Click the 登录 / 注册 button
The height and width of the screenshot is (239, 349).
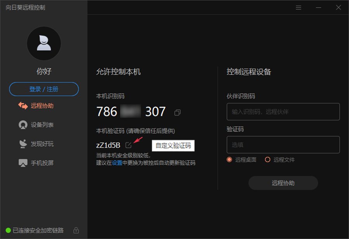coord(44,89)
